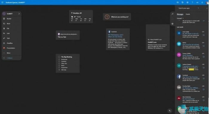Open the help question mark icon
This screenshot has width=209, height=114.
192,2
